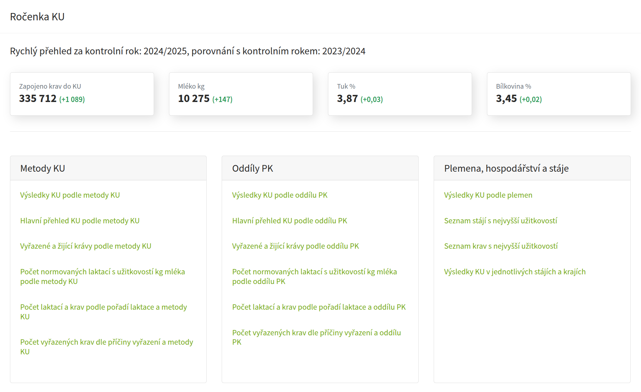This screenshot has height=392, width=641.
Task: Open Hlavní přehled KU podle metody KU
Action: (80, 221)
